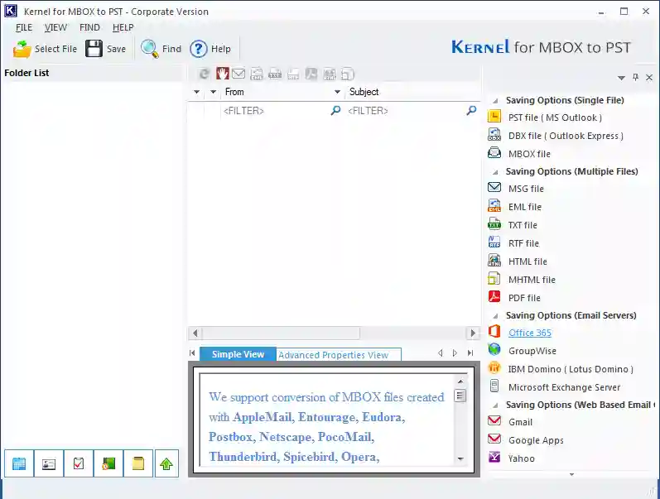
Task: Collapse Saving Options (Multiple Files) group
Action: click(496, 172)
